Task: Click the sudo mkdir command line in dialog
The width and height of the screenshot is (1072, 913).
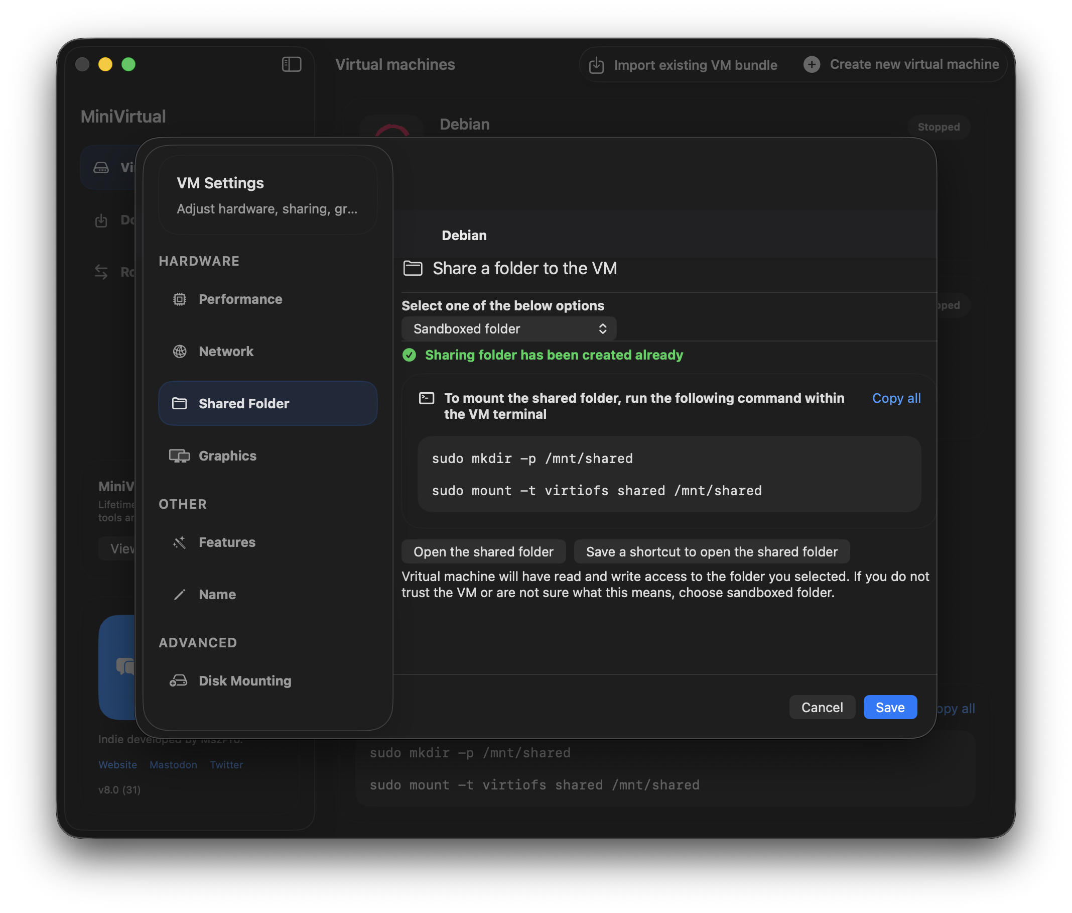Action: tap(532, 458)
